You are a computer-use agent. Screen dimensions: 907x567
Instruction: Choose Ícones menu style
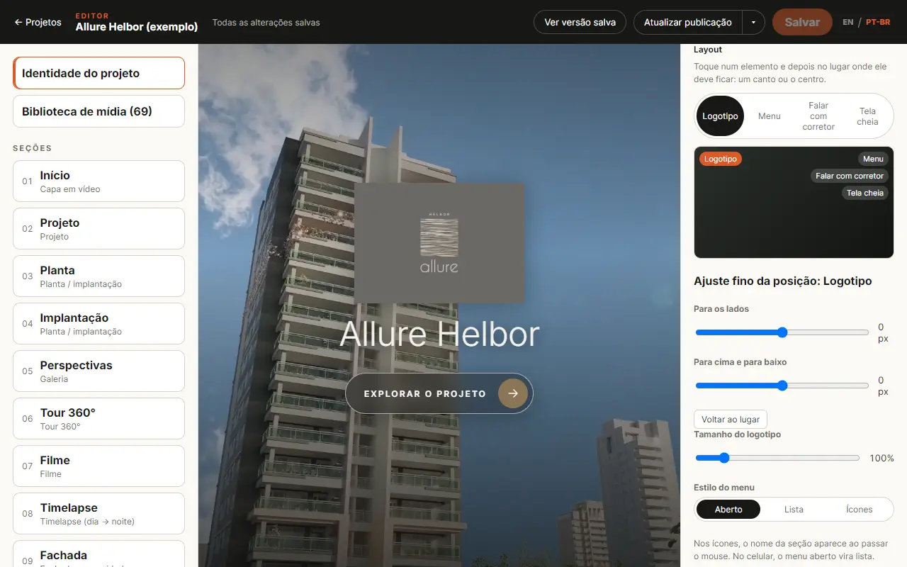pos(860,509)
